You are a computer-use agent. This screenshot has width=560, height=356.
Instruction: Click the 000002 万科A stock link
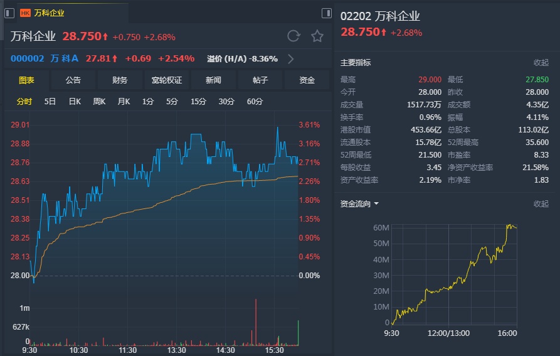pos(45,58)
